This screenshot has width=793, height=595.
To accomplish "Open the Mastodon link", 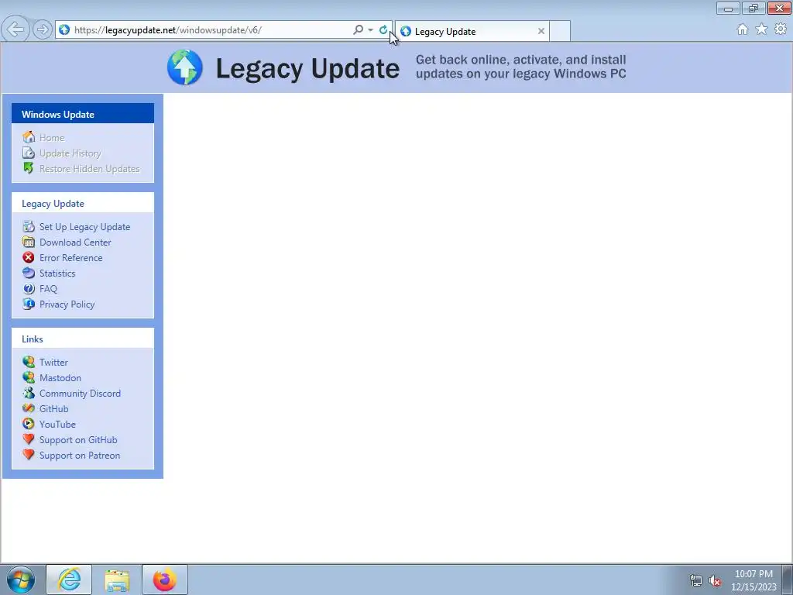I will point(60,378).
